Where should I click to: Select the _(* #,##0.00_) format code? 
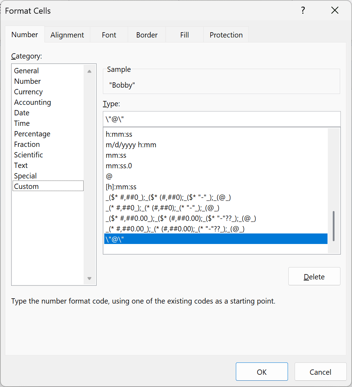[216, 229]
